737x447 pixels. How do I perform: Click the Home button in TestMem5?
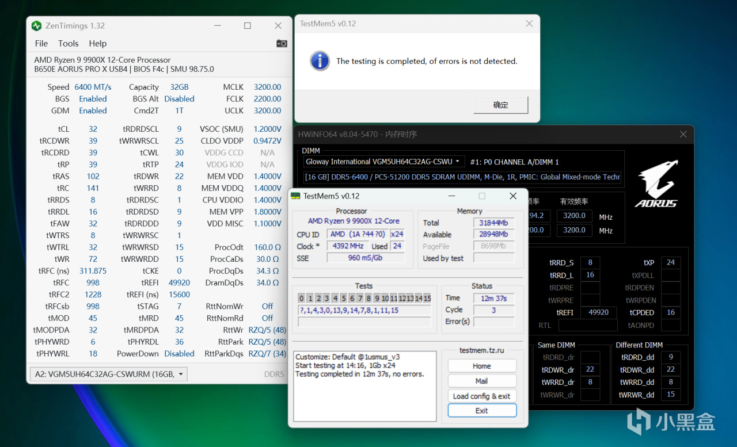pos(482,366)
